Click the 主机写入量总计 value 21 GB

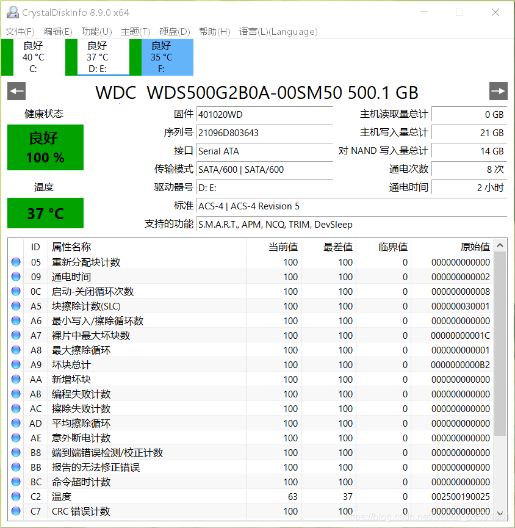[x=469, y=132]
